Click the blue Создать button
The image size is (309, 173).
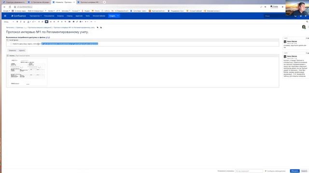[x=112, y=16]
